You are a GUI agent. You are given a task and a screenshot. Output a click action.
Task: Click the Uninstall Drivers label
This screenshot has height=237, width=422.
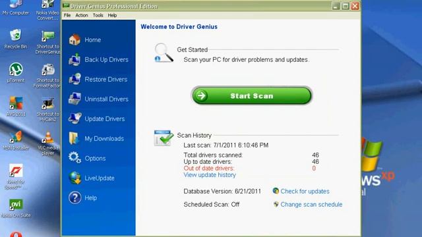pyautogui.click(x=106, y=99)
